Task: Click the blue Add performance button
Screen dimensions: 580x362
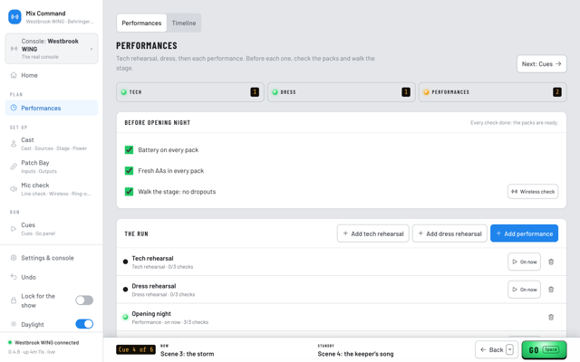Action: pos(524,233)
